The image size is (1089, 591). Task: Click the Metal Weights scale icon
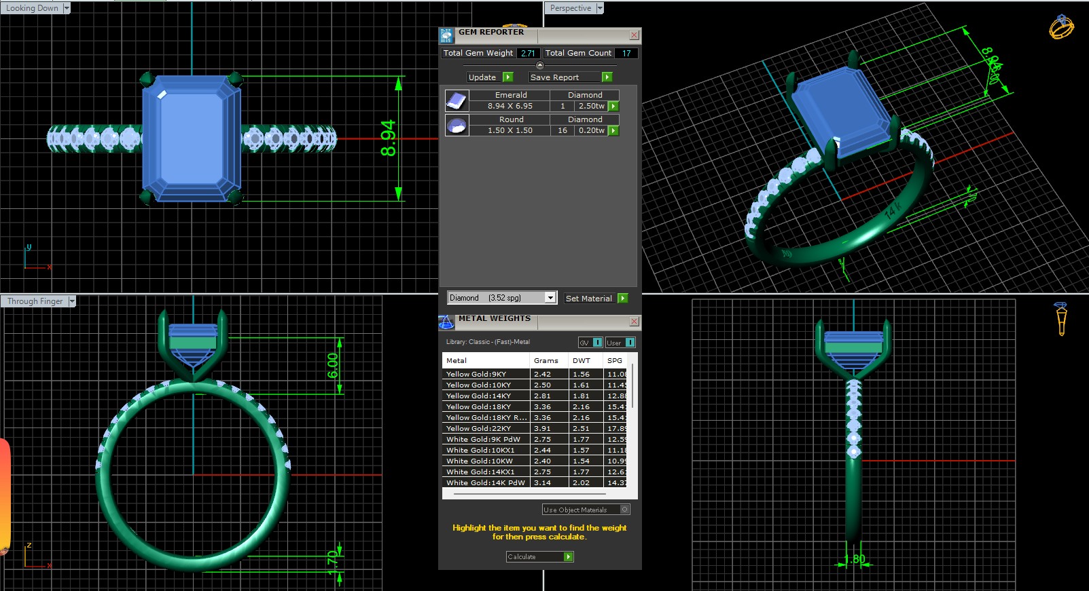point(446,322)
